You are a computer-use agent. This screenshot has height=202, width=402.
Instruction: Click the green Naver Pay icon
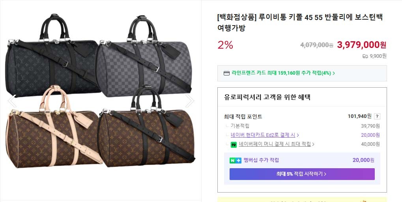pyautogui.click(x=234, y=144)
